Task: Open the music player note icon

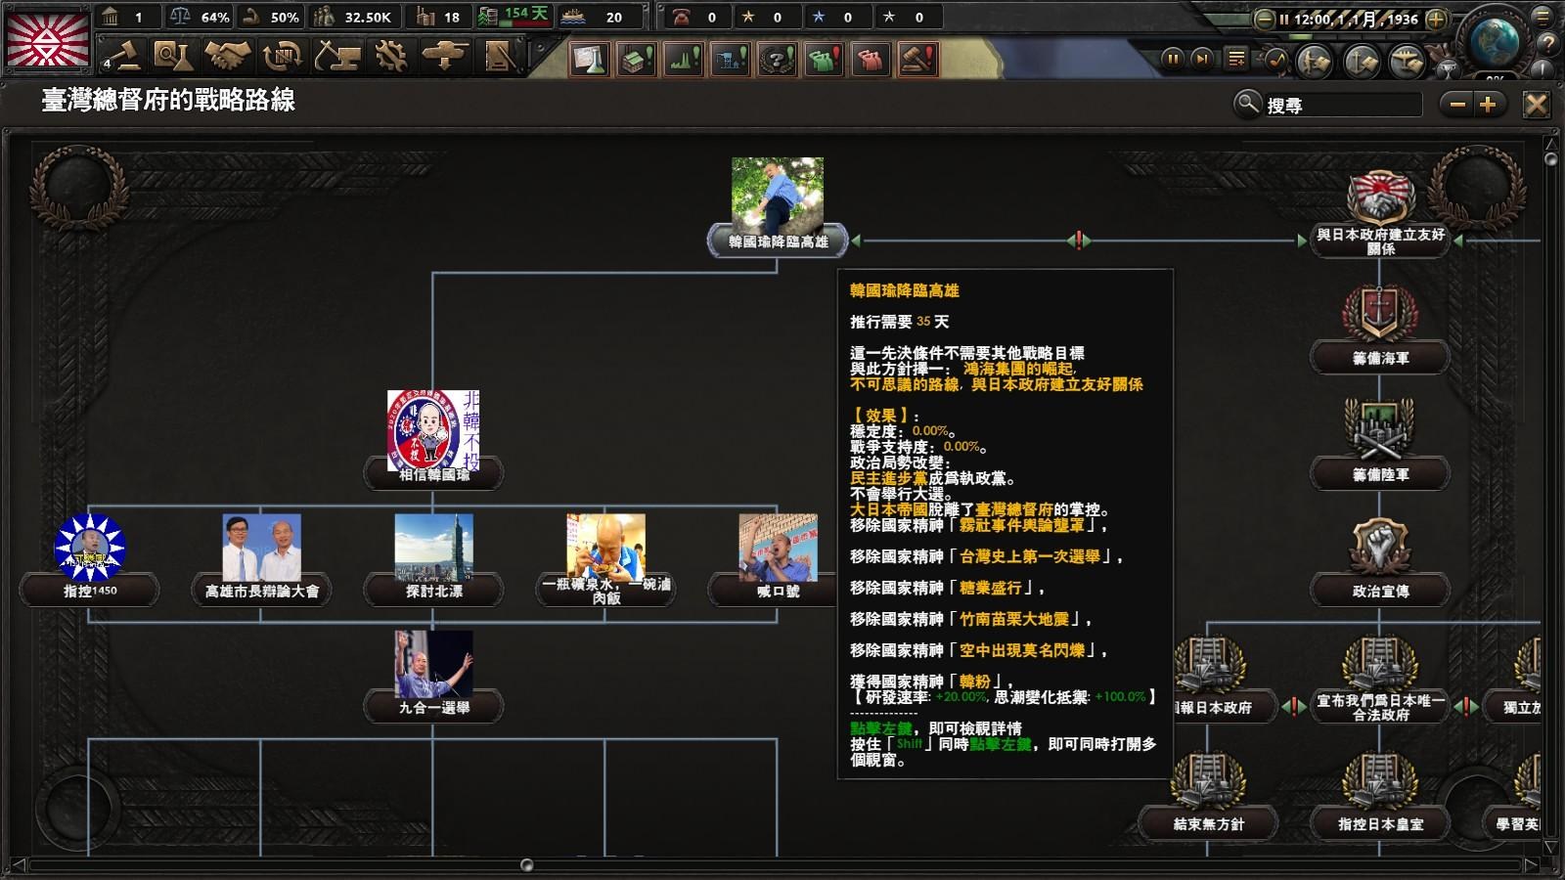Action: click(1275, 60)
